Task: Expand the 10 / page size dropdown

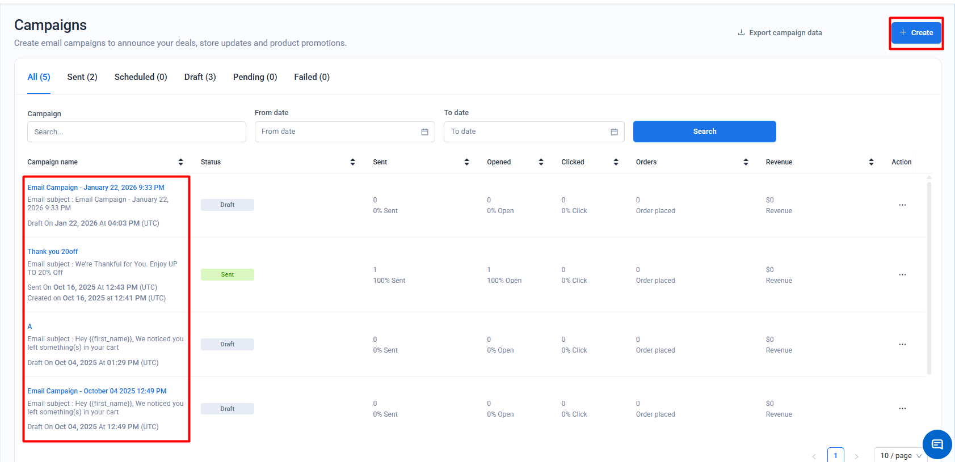Action: tap(901, 455)
